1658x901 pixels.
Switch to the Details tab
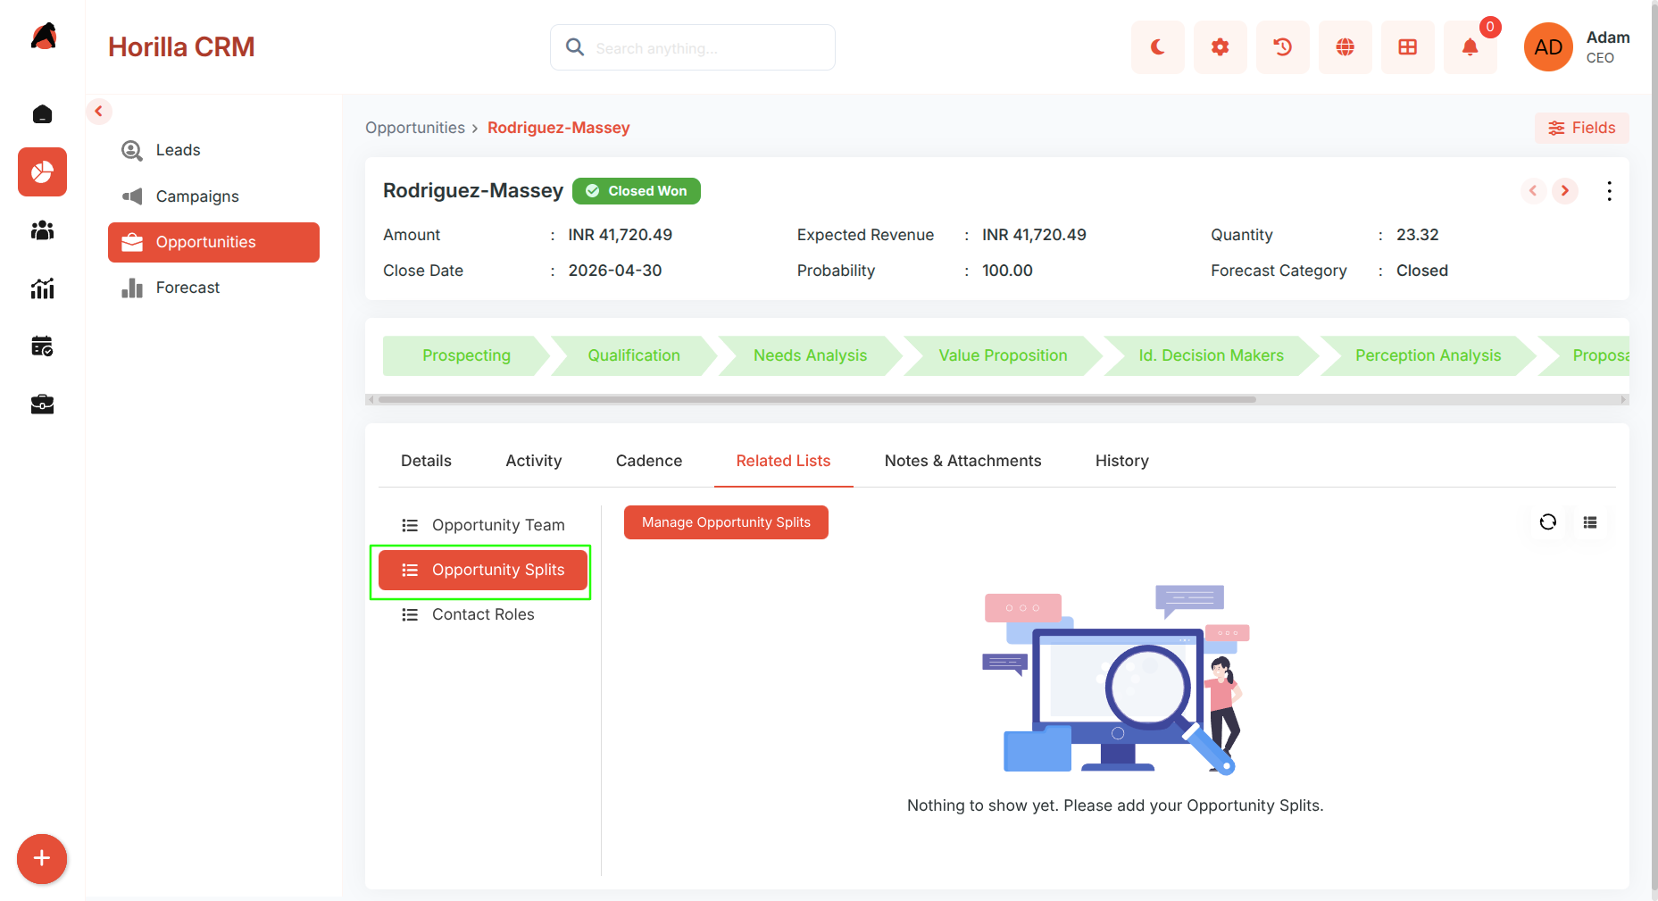click(x=426, y=461)
